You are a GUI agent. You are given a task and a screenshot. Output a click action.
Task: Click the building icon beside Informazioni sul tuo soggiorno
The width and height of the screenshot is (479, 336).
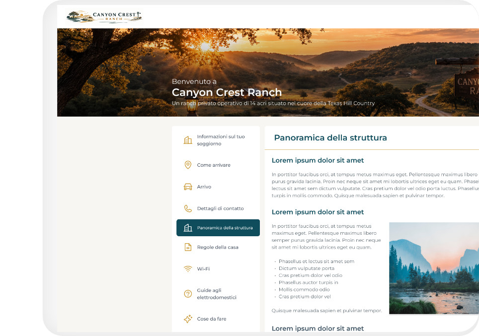pyautogui.click(x=188, y=140)
